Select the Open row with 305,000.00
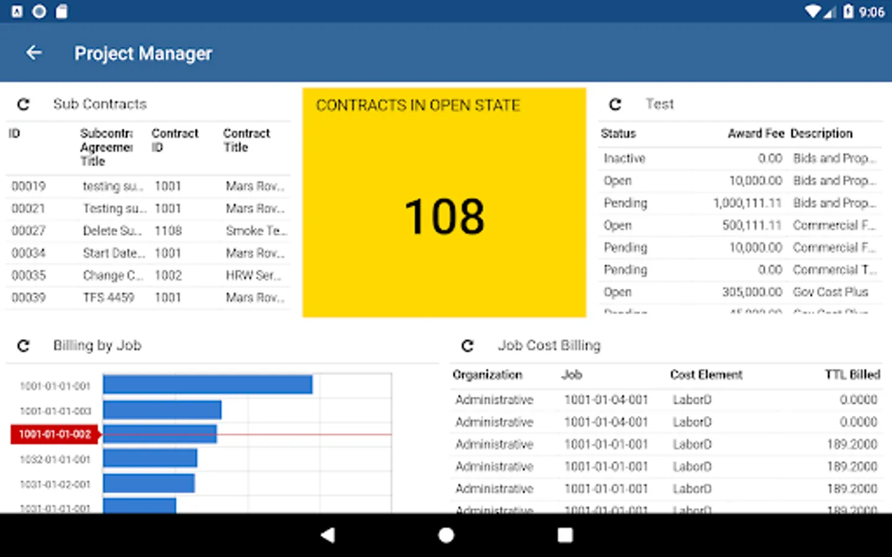The width and height of the screenshot is (892, 557). (740, 292)
